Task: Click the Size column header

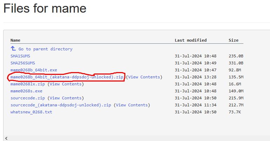Action: pyautogui.click(x=234, y=40)
